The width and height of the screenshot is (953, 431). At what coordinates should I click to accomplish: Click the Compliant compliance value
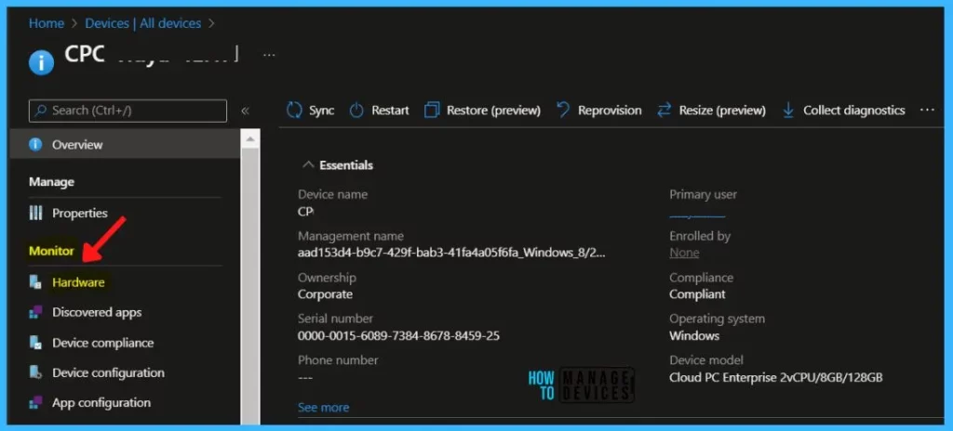point(697,294)
